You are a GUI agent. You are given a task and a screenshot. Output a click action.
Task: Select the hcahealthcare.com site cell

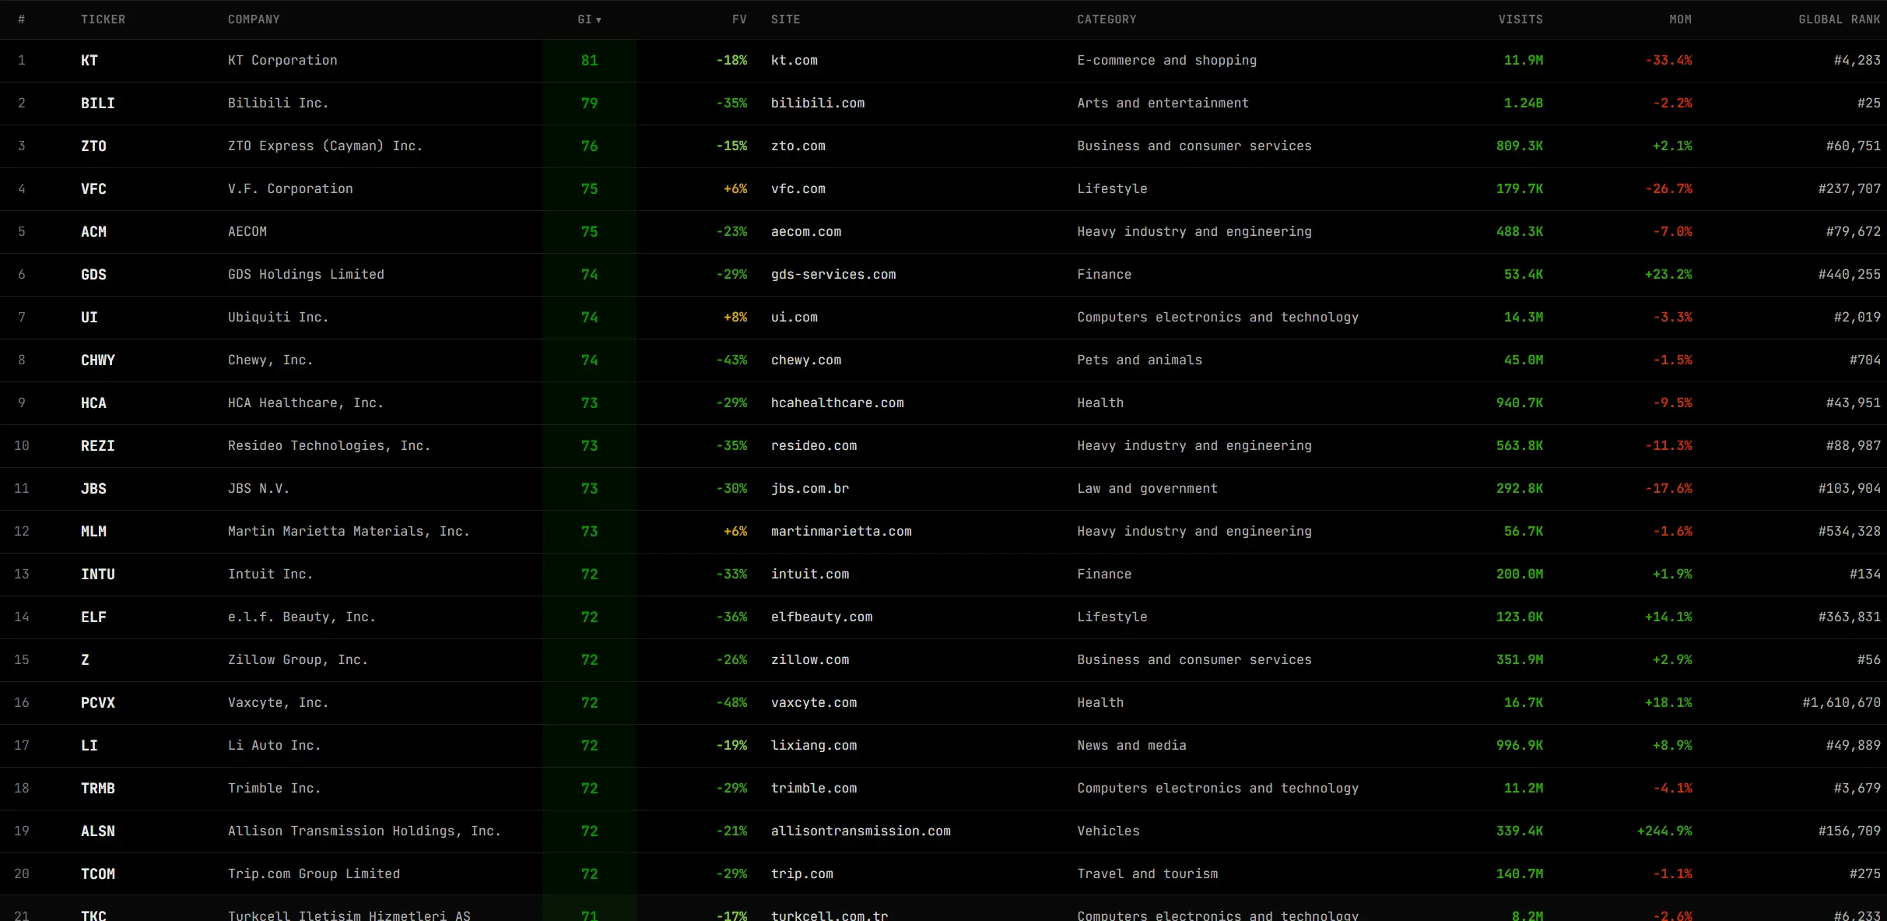[837, 403]
